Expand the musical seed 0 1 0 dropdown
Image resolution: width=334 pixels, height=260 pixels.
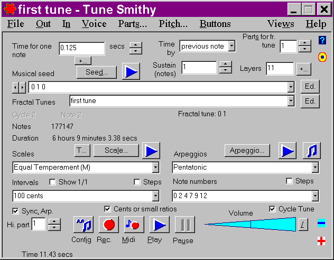(x=291, y=87)
